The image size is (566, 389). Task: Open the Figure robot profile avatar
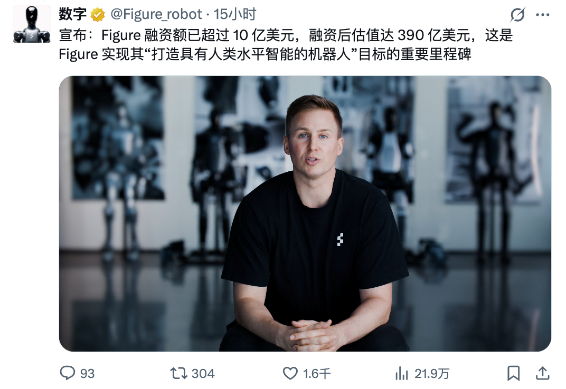pos(32,24)
